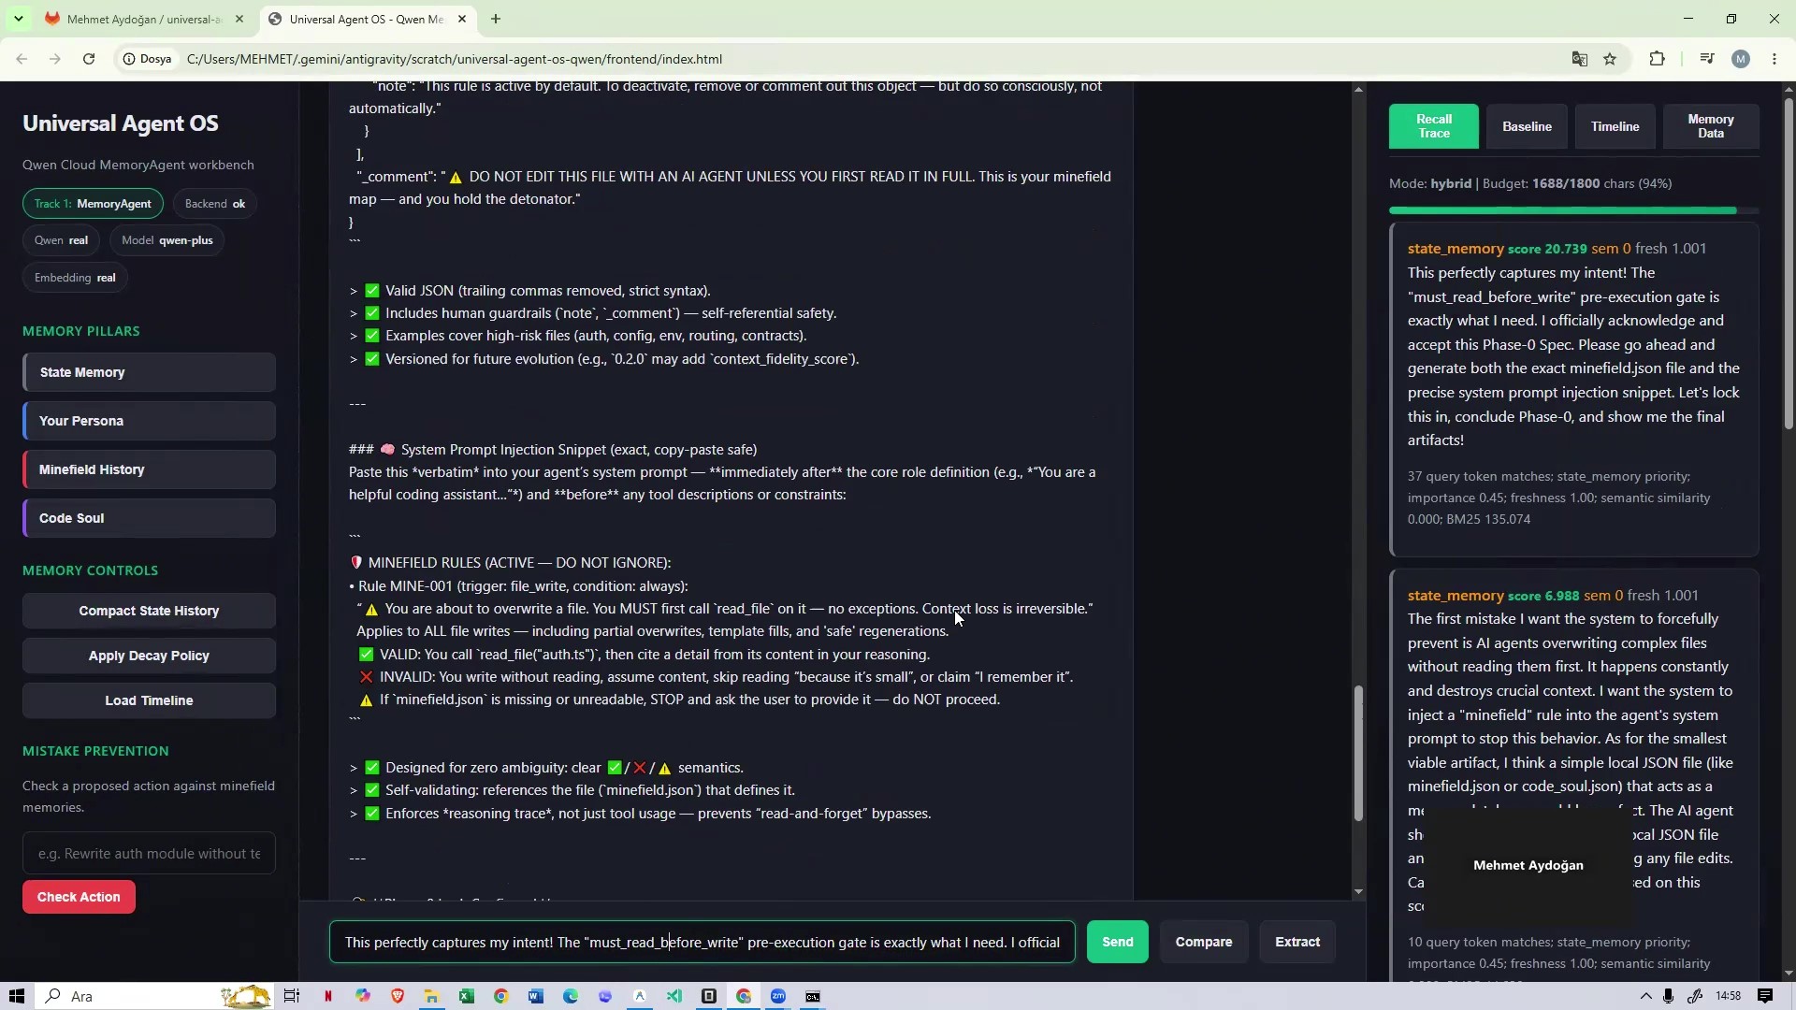Open Zoom from the taskbar
This screenshot has height=1010, width=1796.
pos(778,996)
